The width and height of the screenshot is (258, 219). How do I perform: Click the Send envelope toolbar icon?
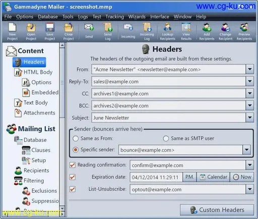point(89,31)
